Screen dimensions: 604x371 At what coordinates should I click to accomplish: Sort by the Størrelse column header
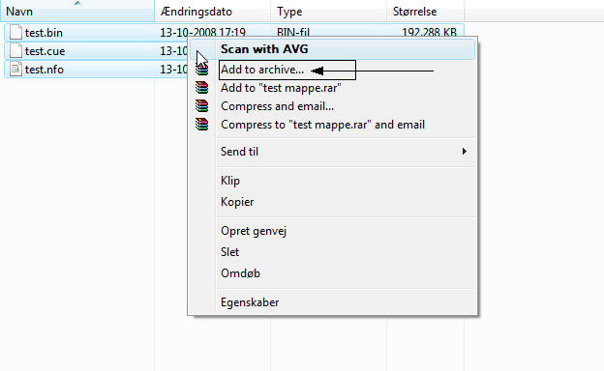pyautogui.click(x=425, y=12)
